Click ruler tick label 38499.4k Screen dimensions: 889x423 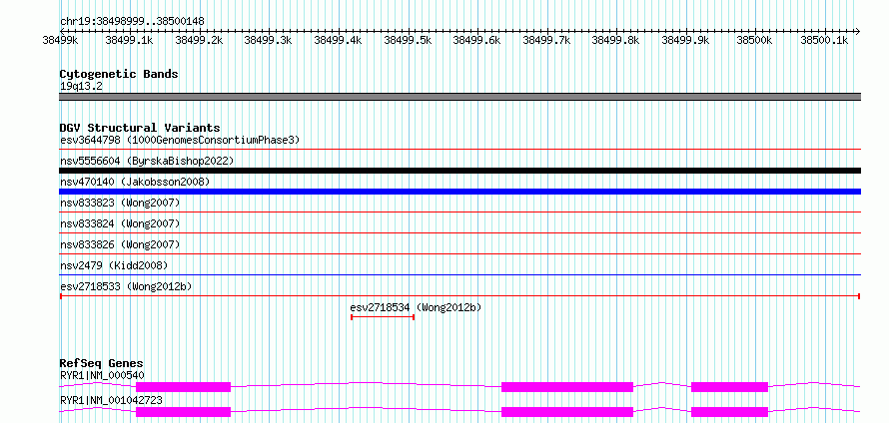338,40
